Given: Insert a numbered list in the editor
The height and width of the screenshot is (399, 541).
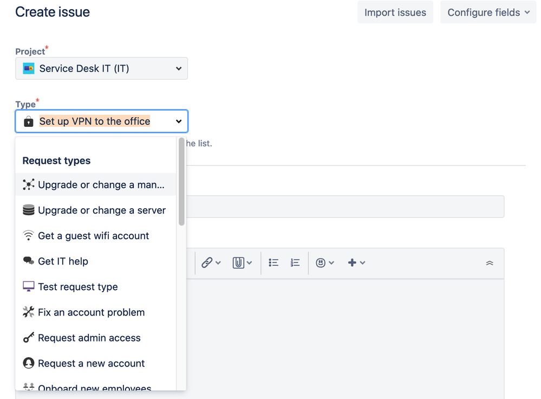Looking at the screenshot, I should tap(295, 262).
